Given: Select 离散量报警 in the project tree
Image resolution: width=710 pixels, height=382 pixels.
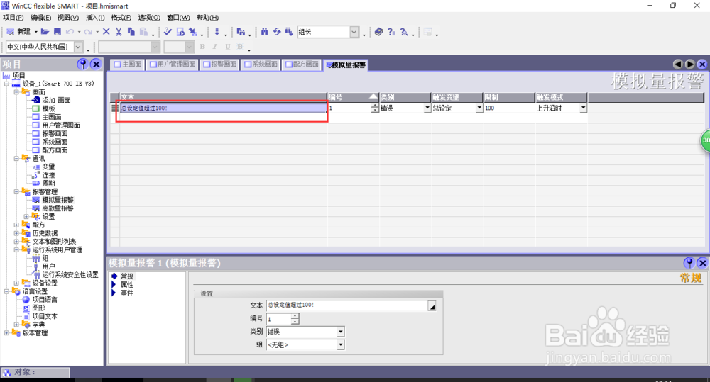Looking at the screenshot, I should click(x=58, y=208).
